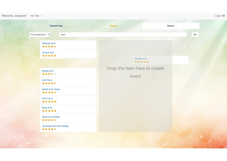
Task: Click the Stone Arch Bridge star rating
Action: 49,120
